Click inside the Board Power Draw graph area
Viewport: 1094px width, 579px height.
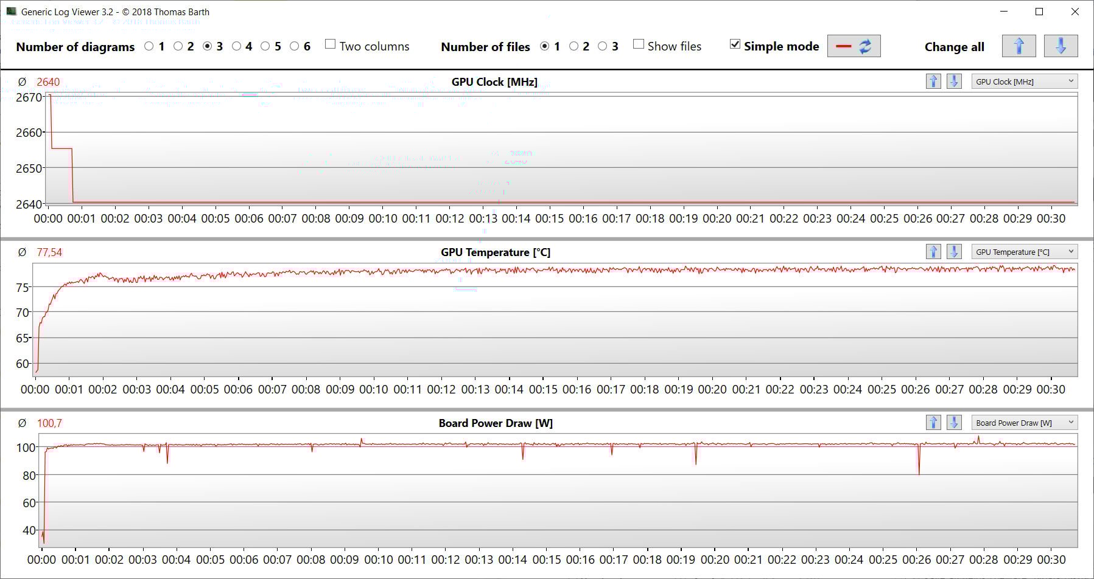pos(558,491)
